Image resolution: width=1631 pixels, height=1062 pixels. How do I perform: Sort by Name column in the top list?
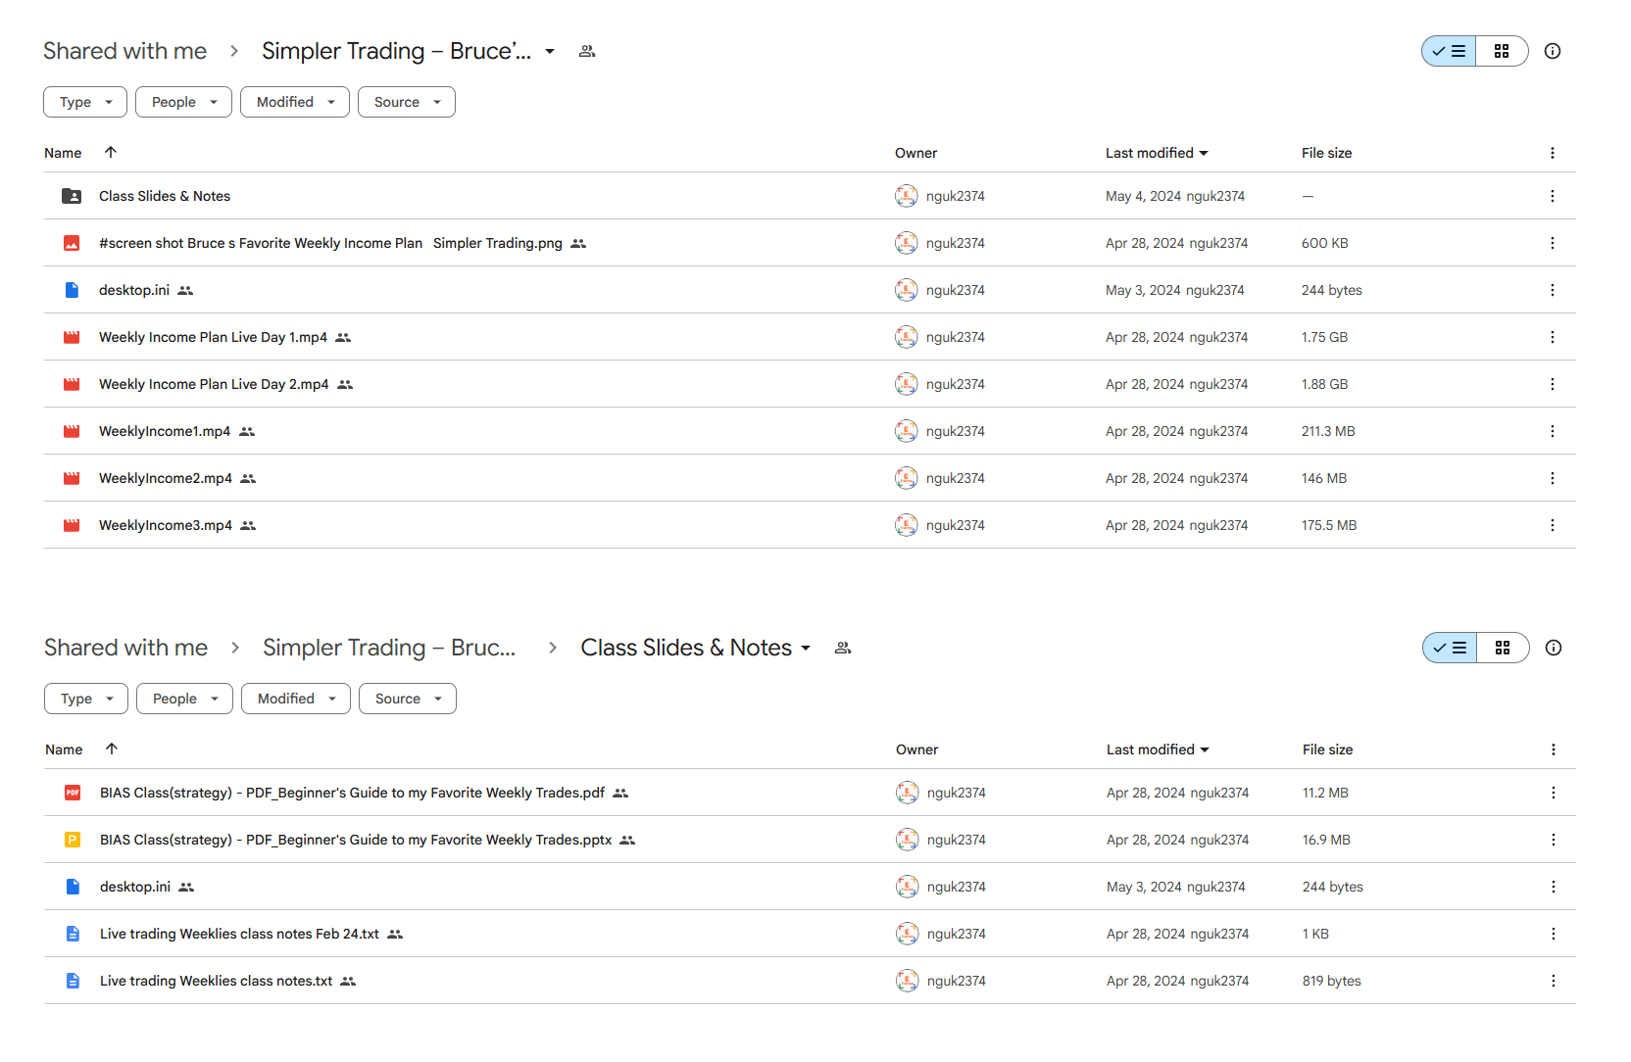[x=63, y=153]
